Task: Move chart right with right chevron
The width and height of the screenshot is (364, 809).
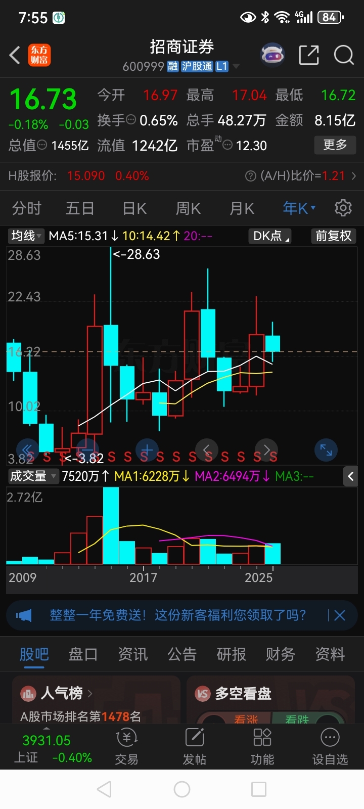Action: coord(266,450)
